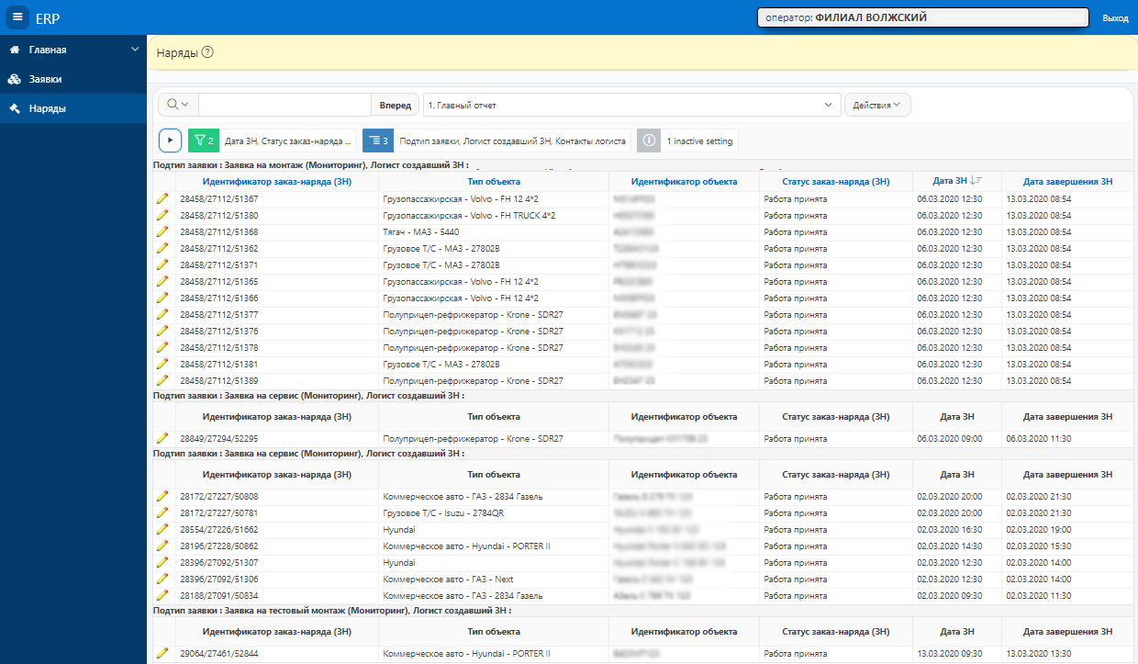Click group header Заявка на монтаж (Мониторинг)

tap(312, 166)
